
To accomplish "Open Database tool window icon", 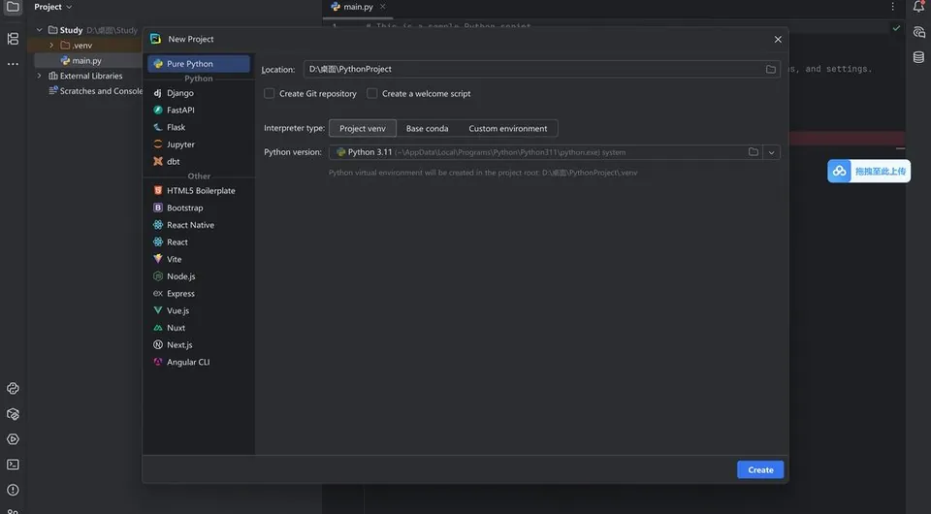I will [918, 57].
